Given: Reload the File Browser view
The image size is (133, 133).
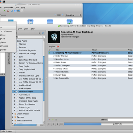Looking at the screenshot, I should [x=12, y=11].
